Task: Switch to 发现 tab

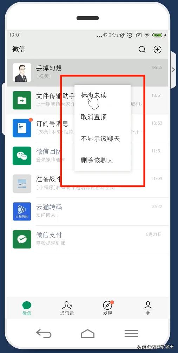Action: tap(107, 308)
